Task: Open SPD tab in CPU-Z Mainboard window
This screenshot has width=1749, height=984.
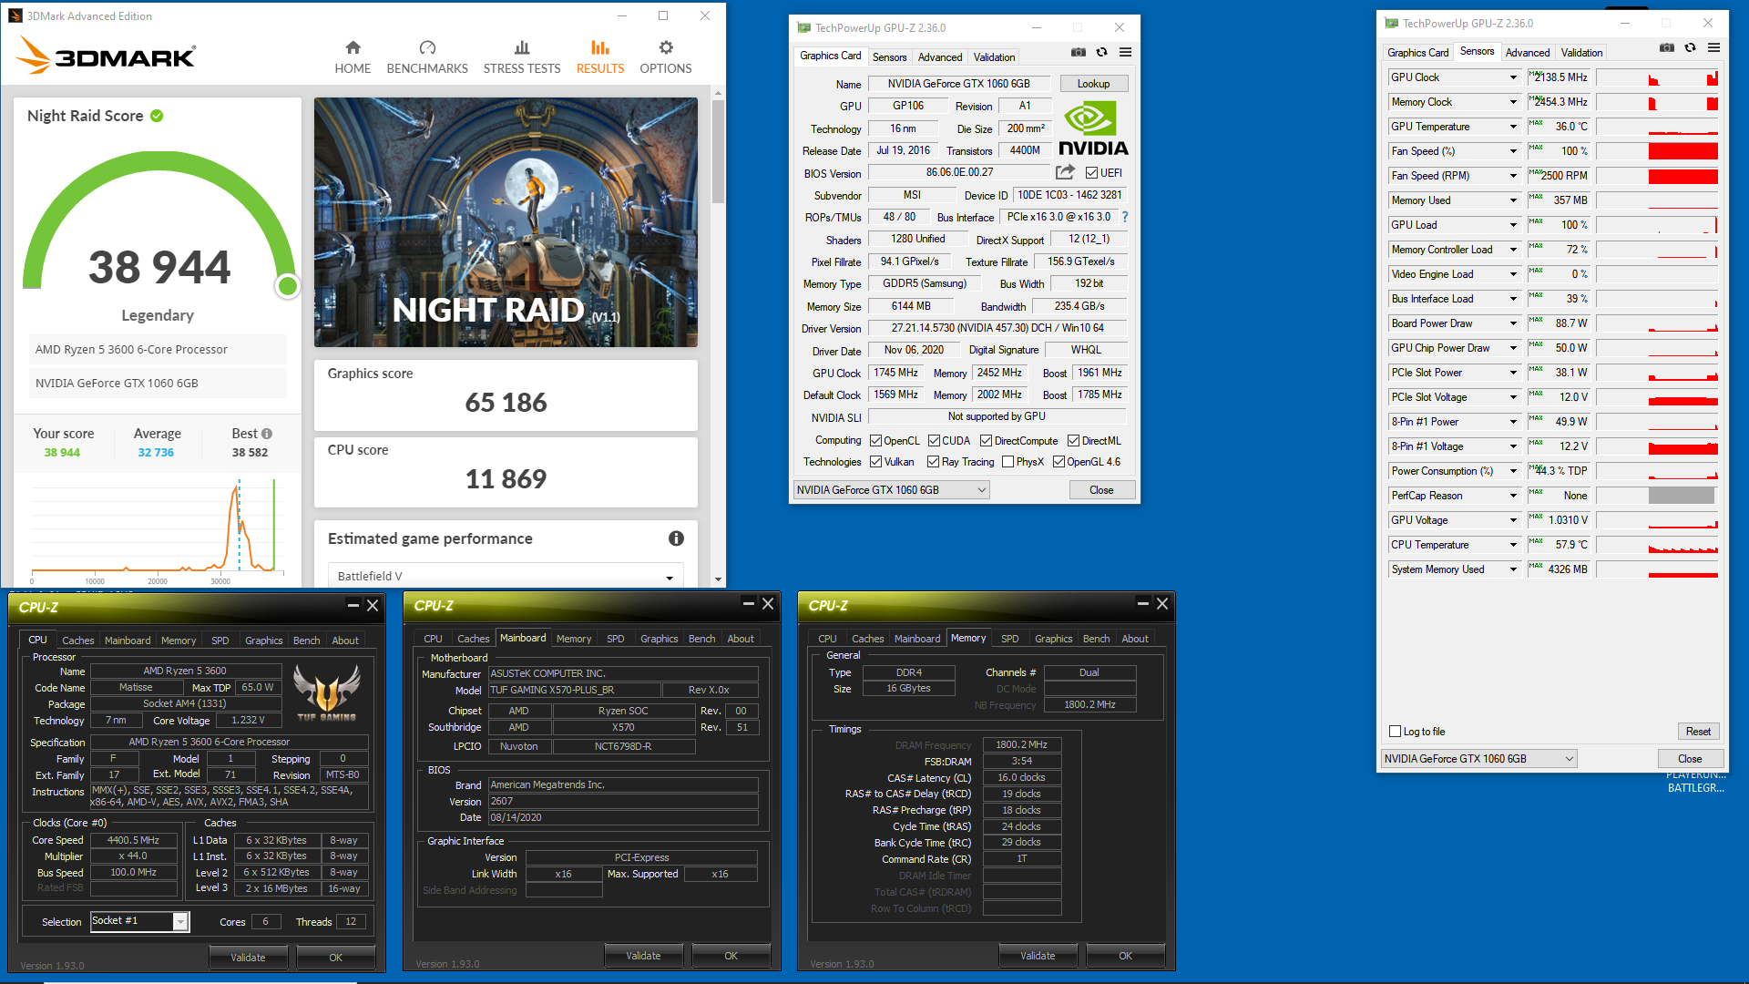Action: pos(616,639)
